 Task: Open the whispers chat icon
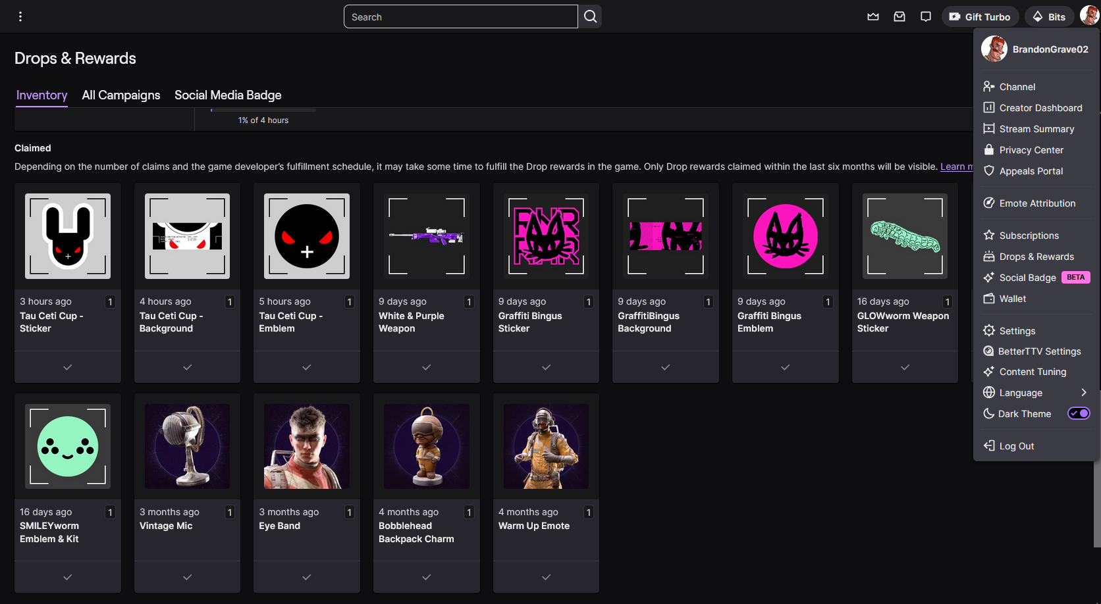(x=926, y=16)
